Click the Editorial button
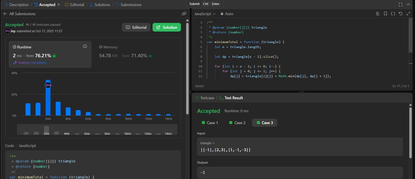This screenshot has height=179, width=415. [136, 27]
